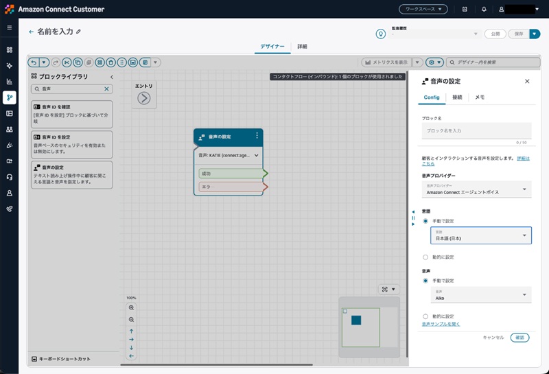
Task: Select 動的に設定 radio under 音声
Action: point(425,316)
